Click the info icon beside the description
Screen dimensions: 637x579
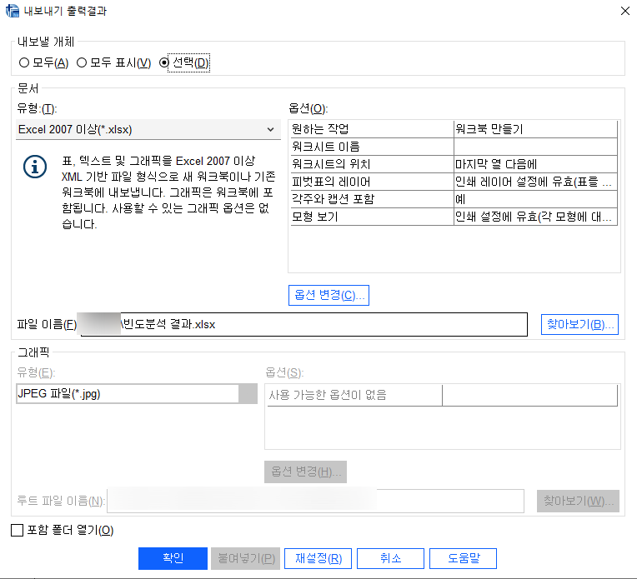pos(35,167)
